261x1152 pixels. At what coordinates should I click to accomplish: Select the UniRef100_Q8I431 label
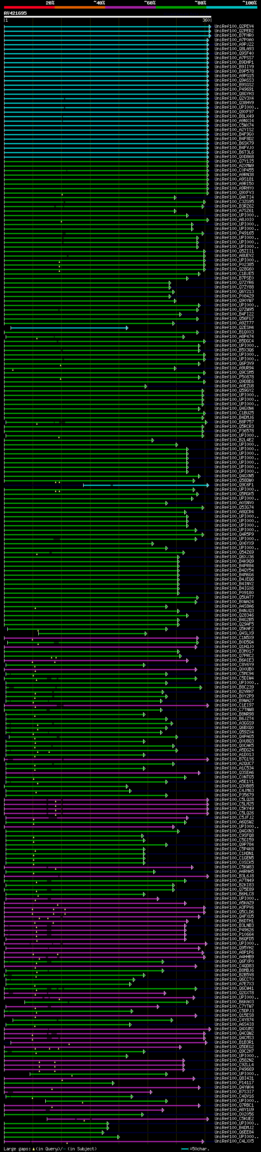[x=234, y=1078]
